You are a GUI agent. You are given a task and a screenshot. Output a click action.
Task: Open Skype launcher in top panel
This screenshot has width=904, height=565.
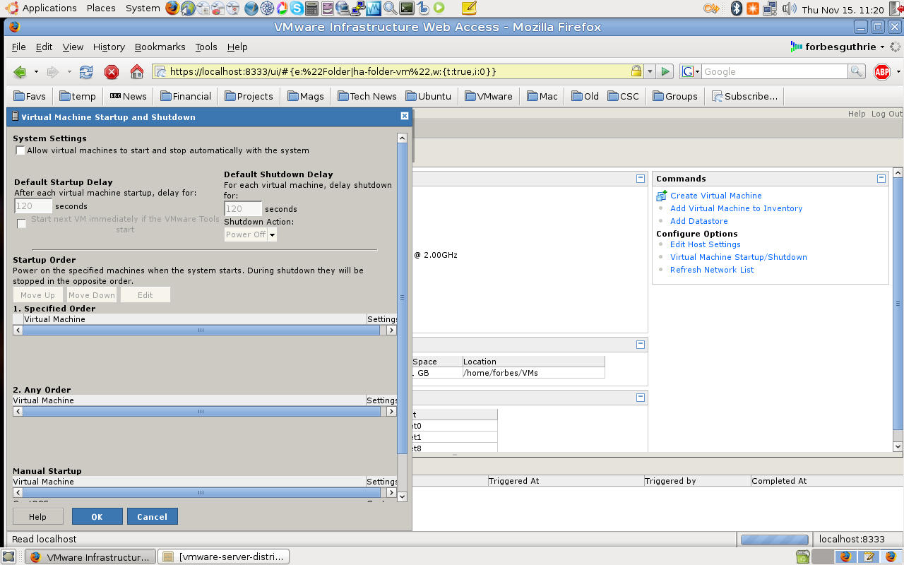coord(297,8)
